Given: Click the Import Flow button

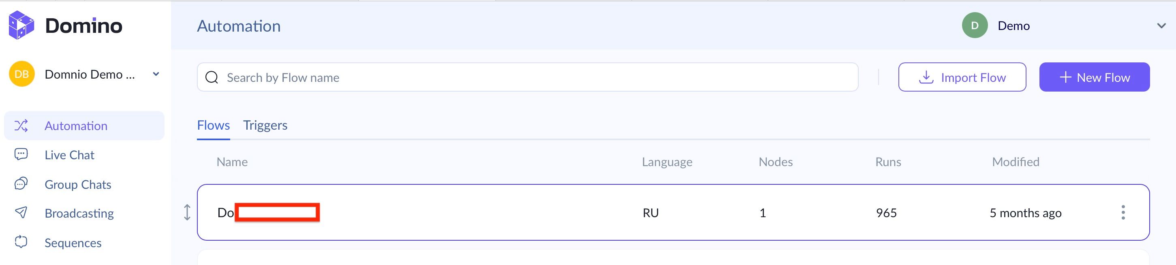Looking at the screenshot, I should (962, 77).
